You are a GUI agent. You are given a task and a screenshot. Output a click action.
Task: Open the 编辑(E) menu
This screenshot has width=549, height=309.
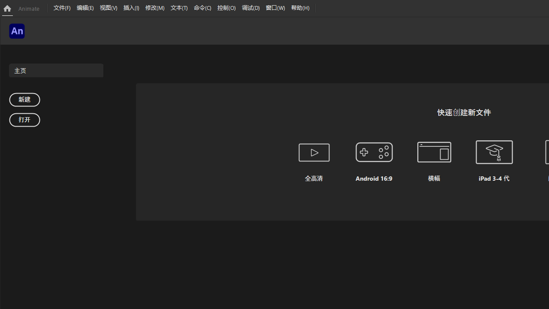point(85,8)
